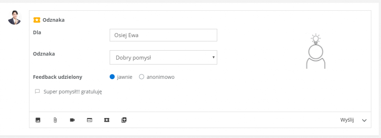Add a video with the camera icon

pyautogui.click(x=73, y=120)
